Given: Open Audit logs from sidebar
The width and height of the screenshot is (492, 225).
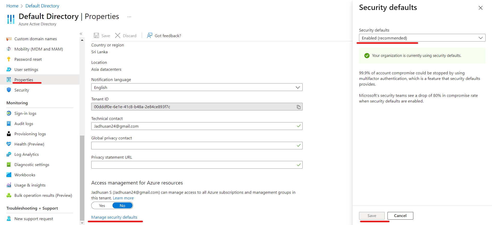Looking at the screenshot, I should pos(24,124).
